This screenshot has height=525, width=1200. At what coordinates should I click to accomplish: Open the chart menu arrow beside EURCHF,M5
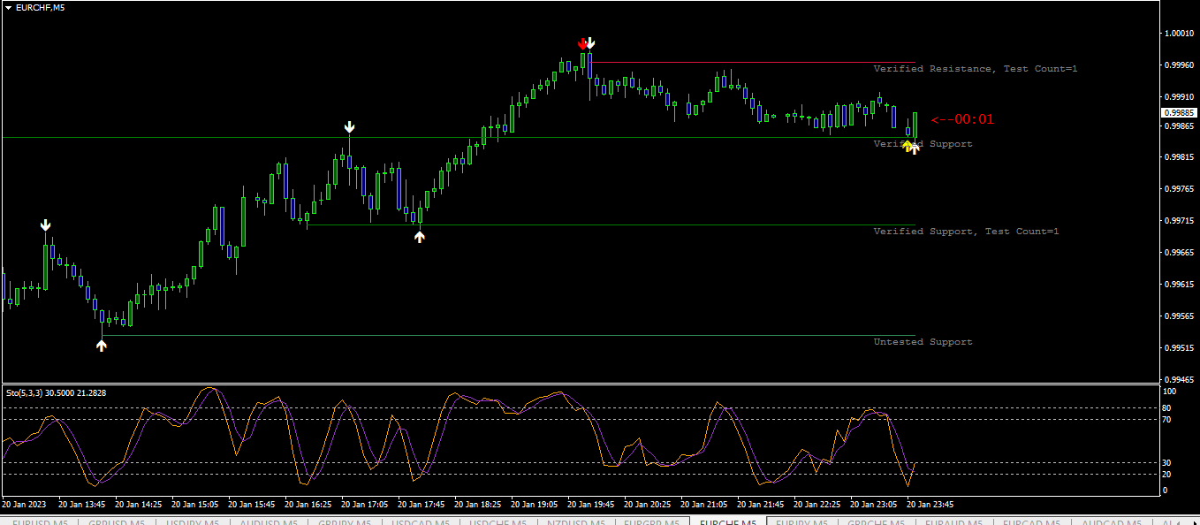click(9, 8)
